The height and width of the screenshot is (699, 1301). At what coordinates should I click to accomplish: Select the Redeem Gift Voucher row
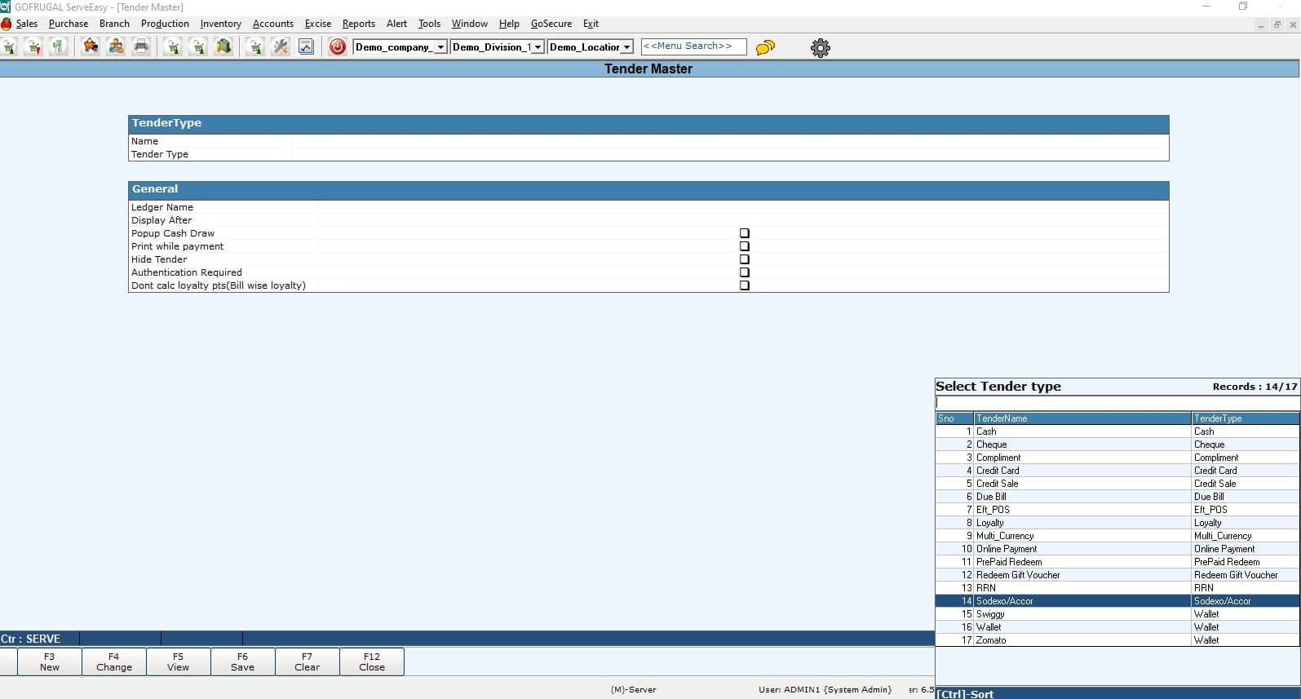pos(1117,575)
